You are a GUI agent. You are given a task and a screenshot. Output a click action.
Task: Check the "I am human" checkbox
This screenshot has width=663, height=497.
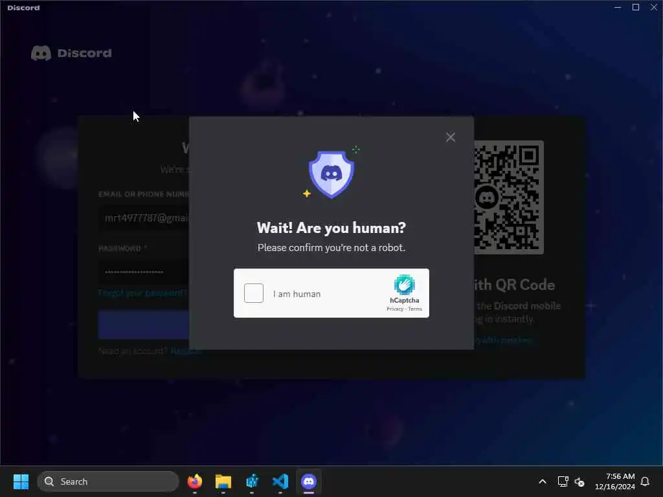254,293
